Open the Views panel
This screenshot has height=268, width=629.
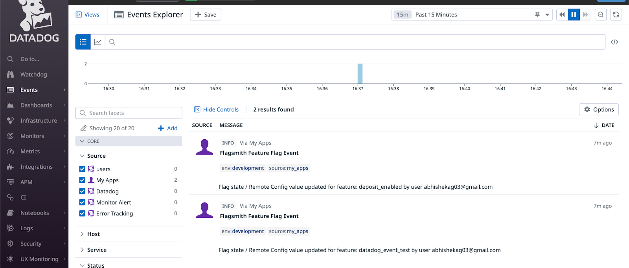87,15
